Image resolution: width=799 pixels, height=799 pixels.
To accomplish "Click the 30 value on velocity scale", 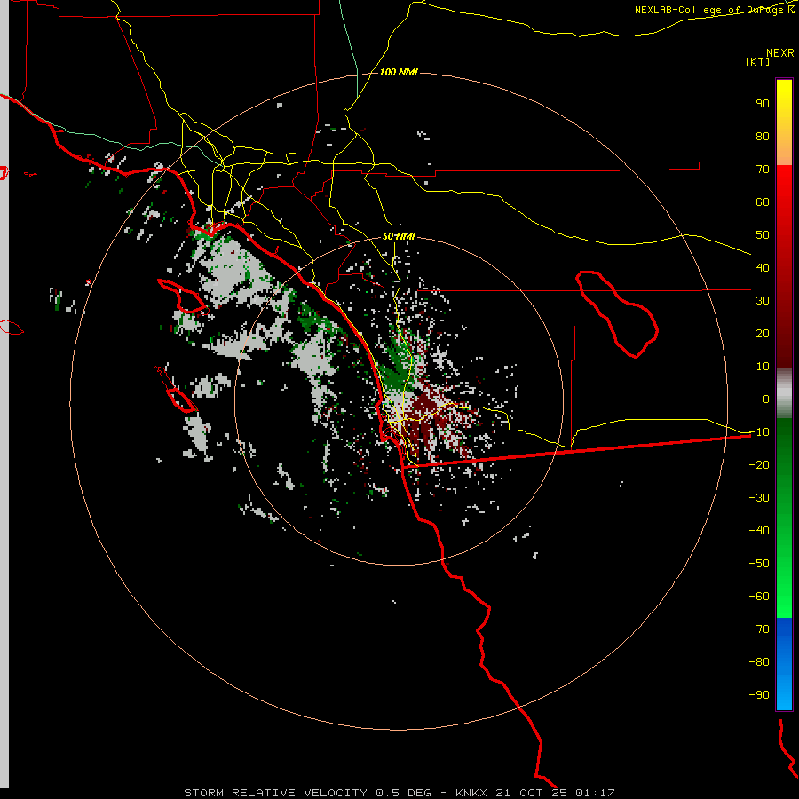I will tap(763, 301).
